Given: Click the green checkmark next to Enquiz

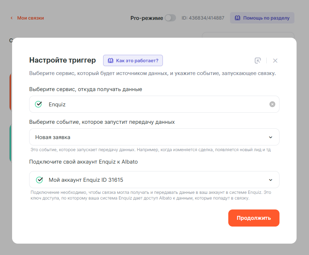Looking at the screenshot, I should [38, 104].
